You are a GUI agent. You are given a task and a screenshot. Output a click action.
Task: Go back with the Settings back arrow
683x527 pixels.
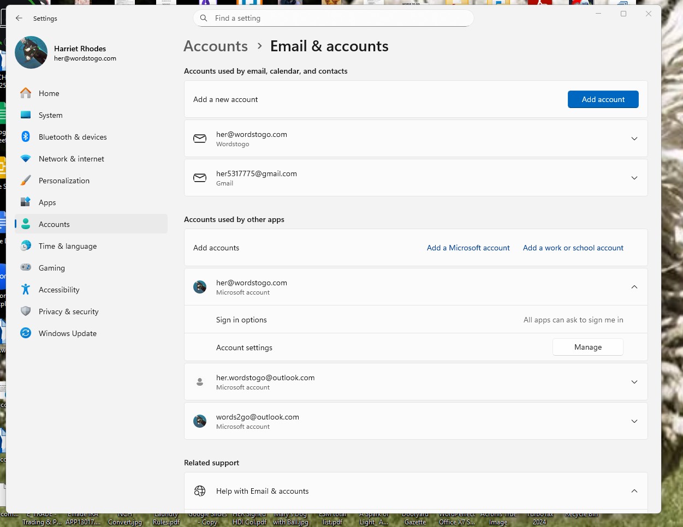click(x=19, y=18)
